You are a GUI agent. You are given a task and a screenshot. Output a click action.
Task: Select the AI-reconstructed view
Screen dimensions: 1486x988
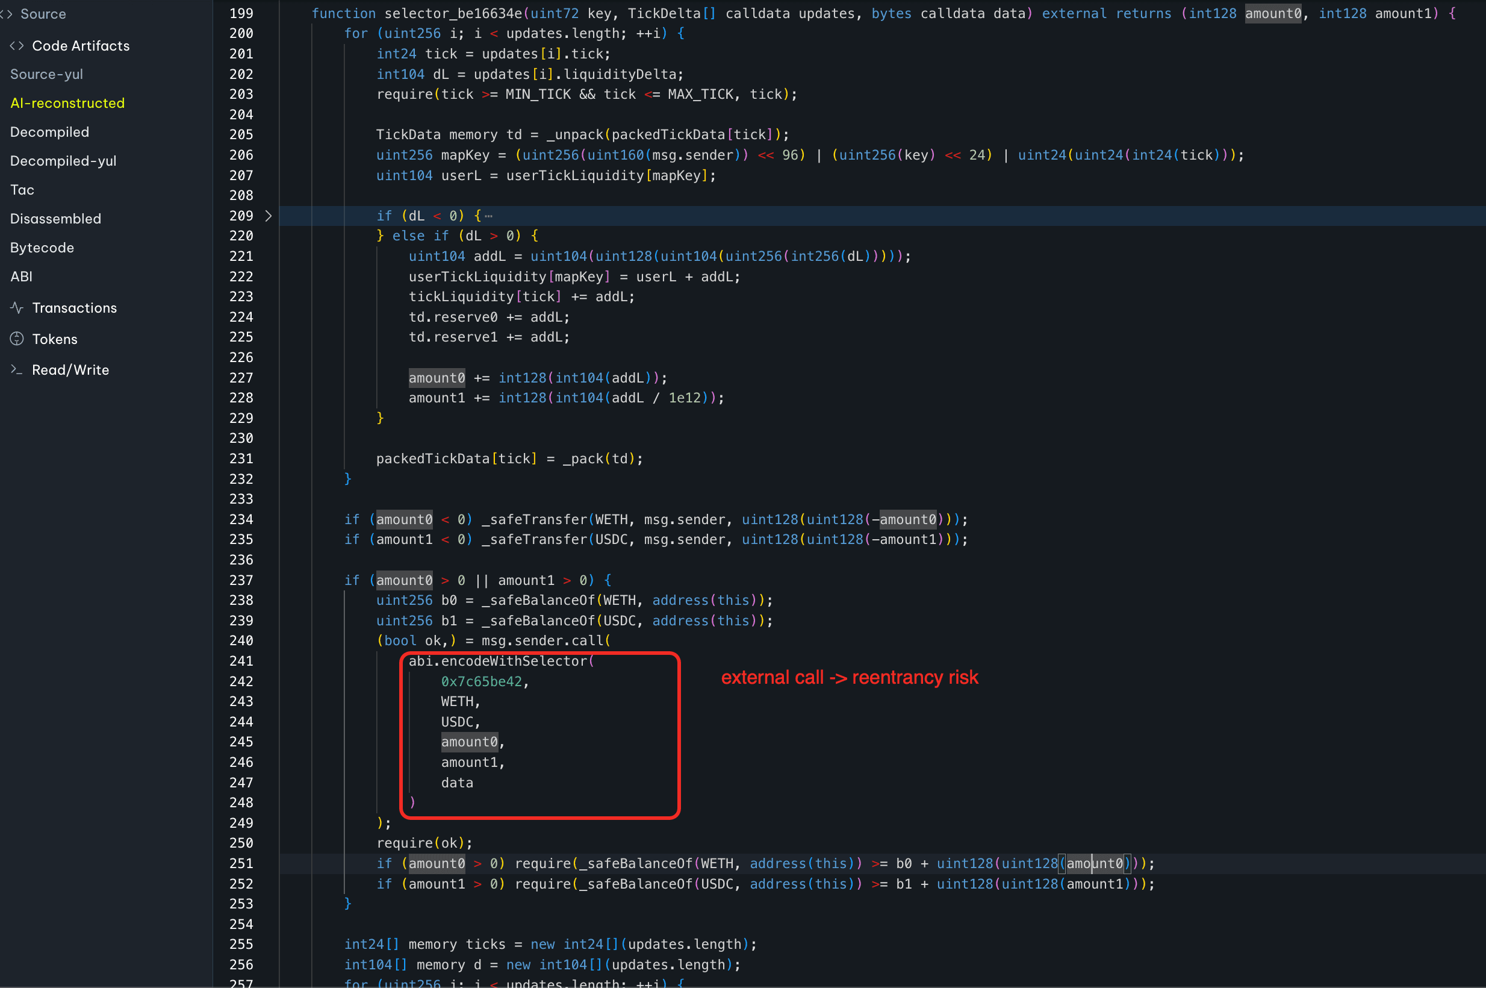tap(67, 104)
